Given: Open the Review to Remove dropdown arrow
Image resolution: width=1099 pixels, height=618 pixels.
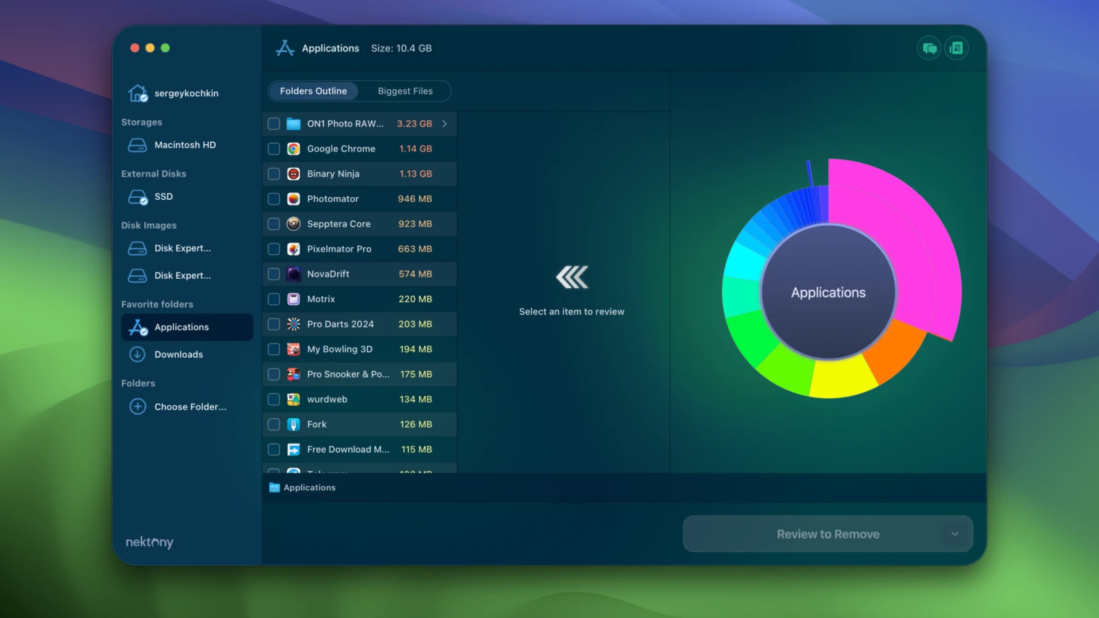Looking at the screenshot, I should [954, 534].
